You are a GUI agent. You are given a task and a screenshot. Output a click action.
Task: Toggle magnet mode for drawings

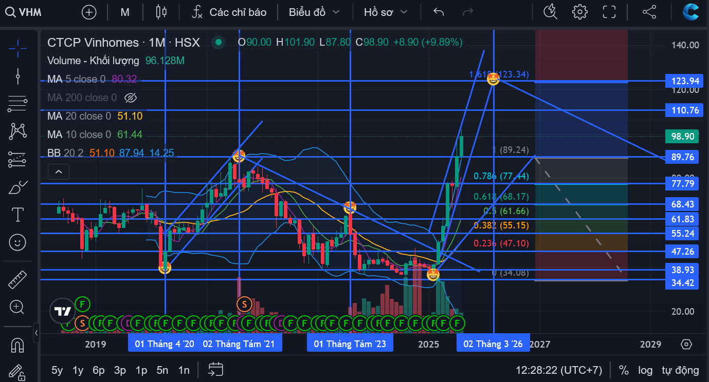point(18,345)
